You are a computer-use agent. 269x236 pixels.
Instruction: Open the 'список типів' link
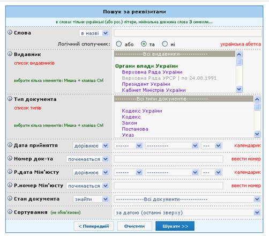28,108
